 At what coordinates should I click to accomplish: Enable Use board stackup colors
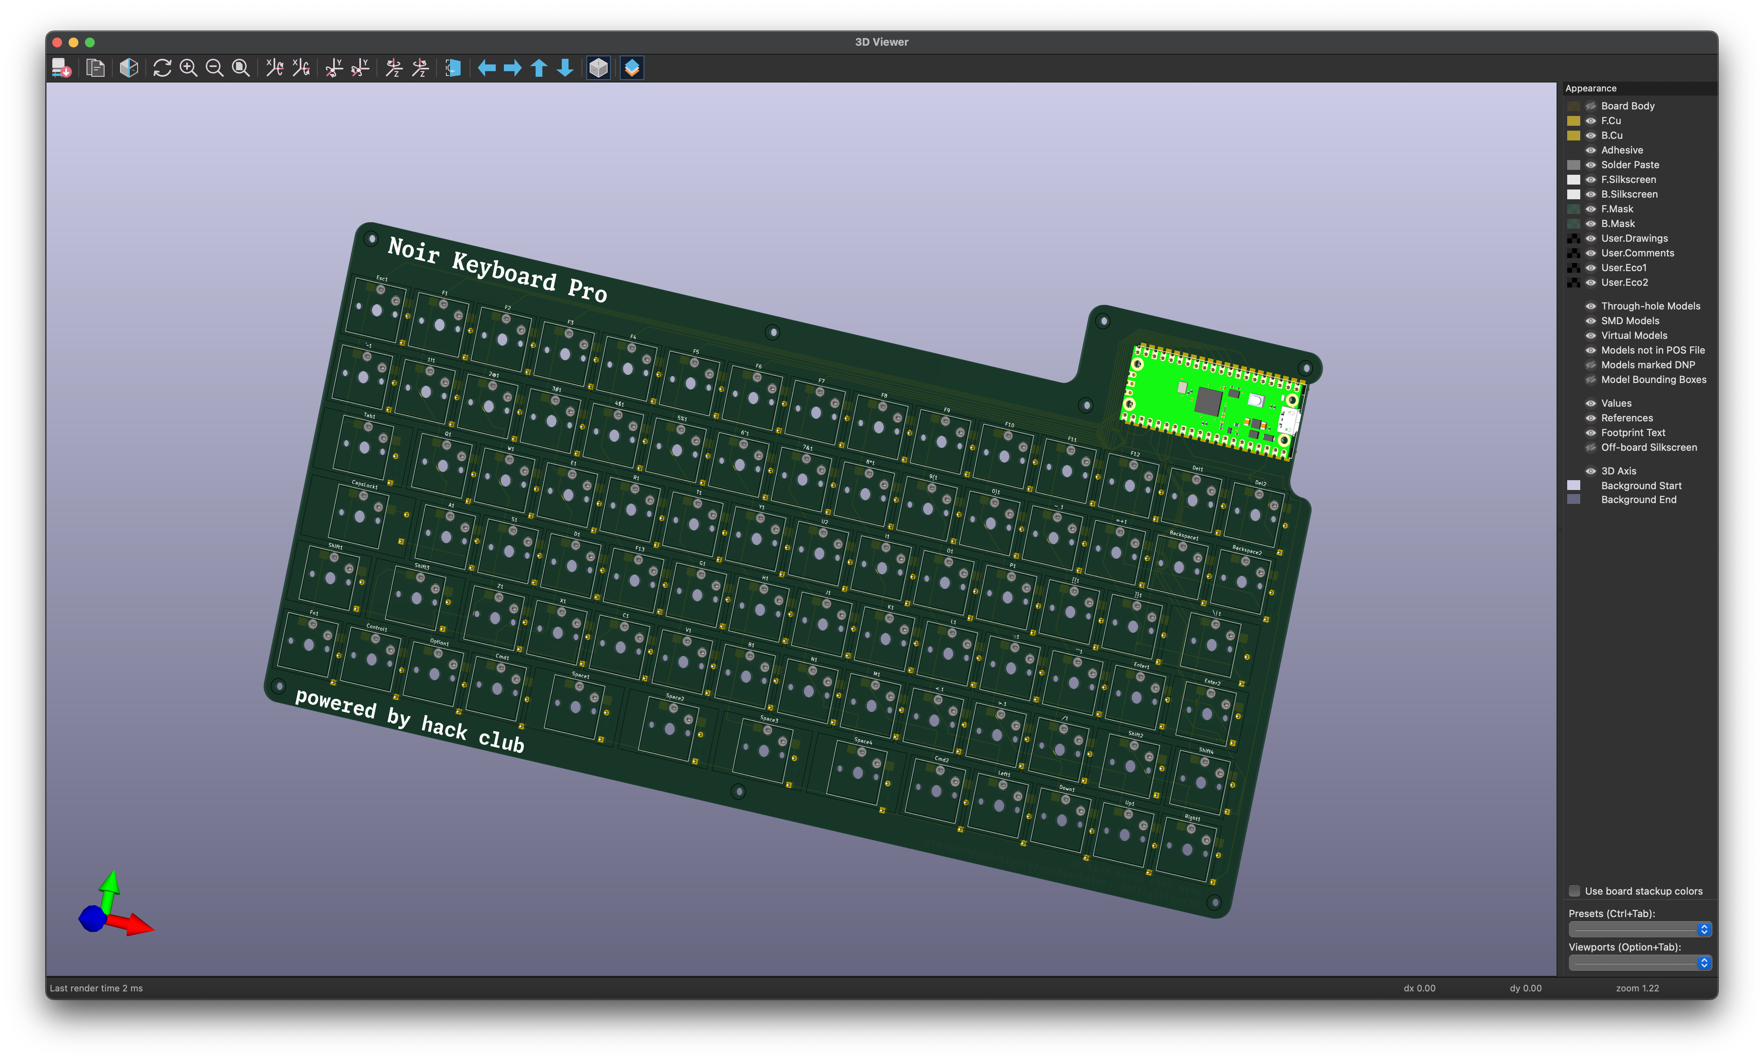(1574, 891)
